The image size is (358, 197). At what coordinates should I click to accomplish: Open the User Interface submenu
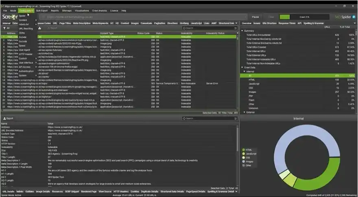pos(26,62)
